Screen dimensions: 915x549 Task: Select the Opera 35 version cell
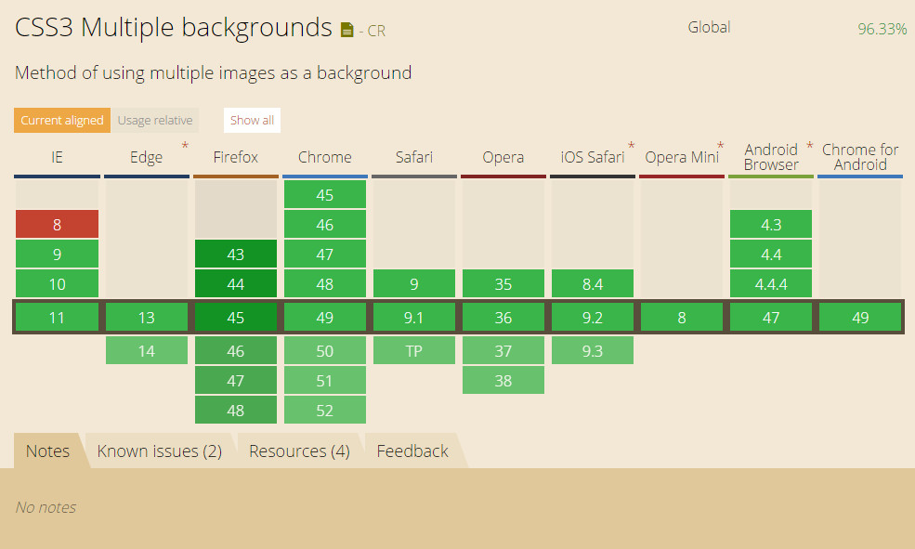pyautogui.click(x=503, y=283)
